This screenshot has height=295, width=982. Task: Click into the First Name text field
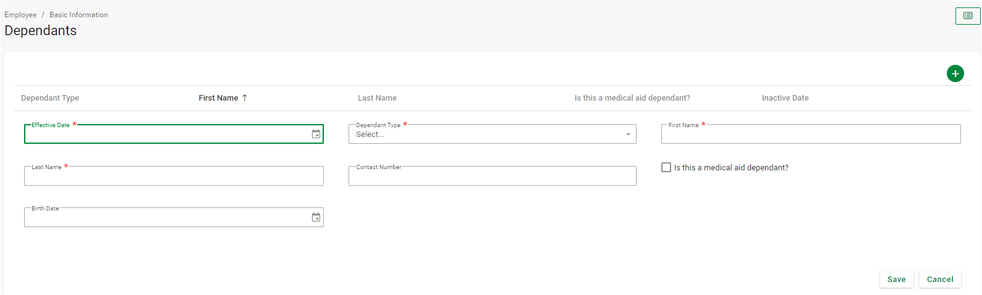pyautogui.click(x=810, y=135)
